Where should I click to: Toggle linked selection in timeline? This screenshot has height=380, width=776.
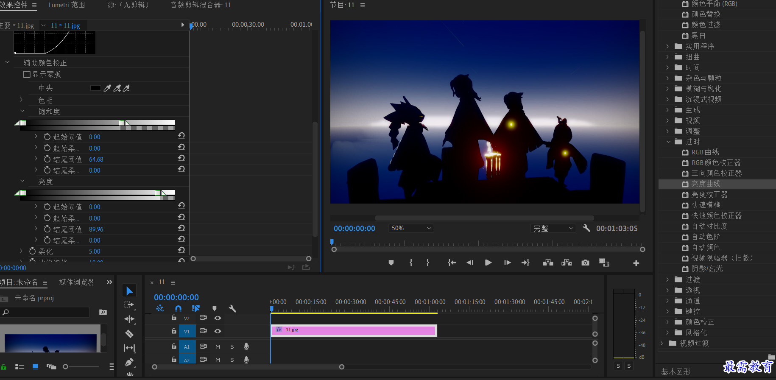point(195,308)
